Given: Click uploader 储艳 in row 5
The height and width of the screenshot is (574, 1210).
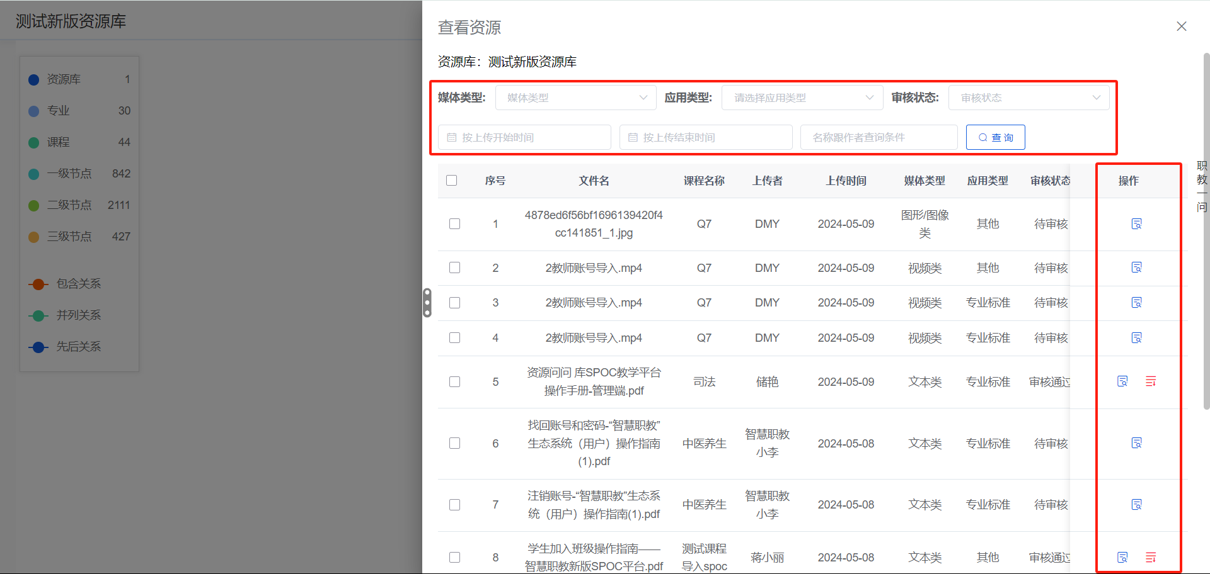Looking at the screenshot, I should [x=767, y=382].
